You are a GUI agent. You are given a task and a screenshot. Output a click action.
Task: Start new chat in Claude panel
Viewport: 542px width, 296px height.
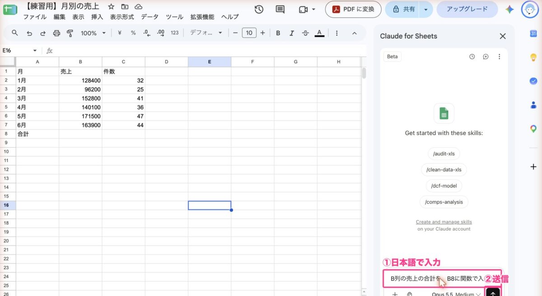486,57
